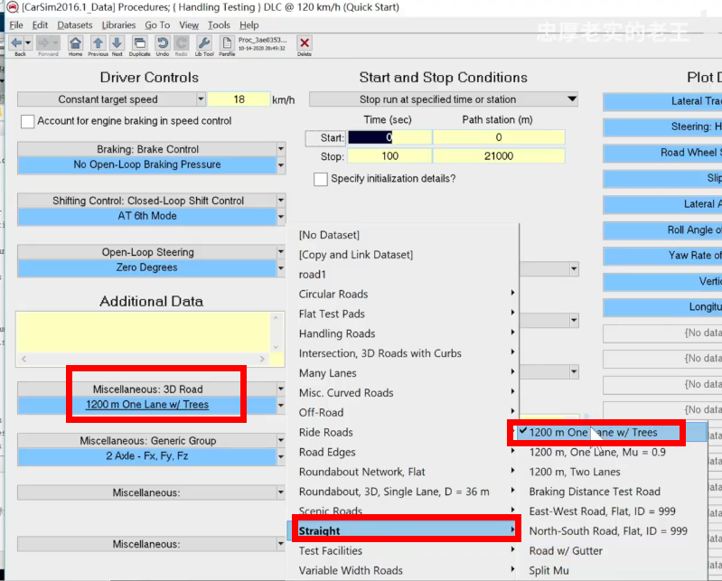Click the Zero Degrees dataset link
Screen dimensions: 722x581
coord(146,268)
